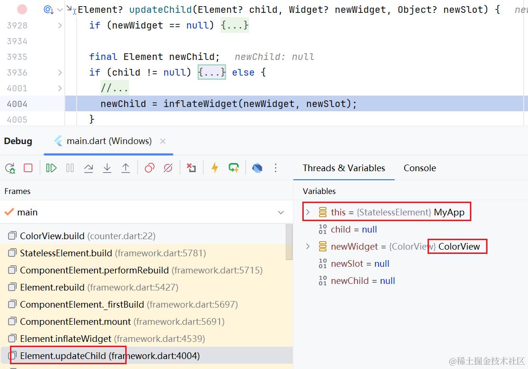Image resolution: width=528 pixels, height=369 pixels.
Task: Open the debug toolbar more options menu
Action: point(276,168)
